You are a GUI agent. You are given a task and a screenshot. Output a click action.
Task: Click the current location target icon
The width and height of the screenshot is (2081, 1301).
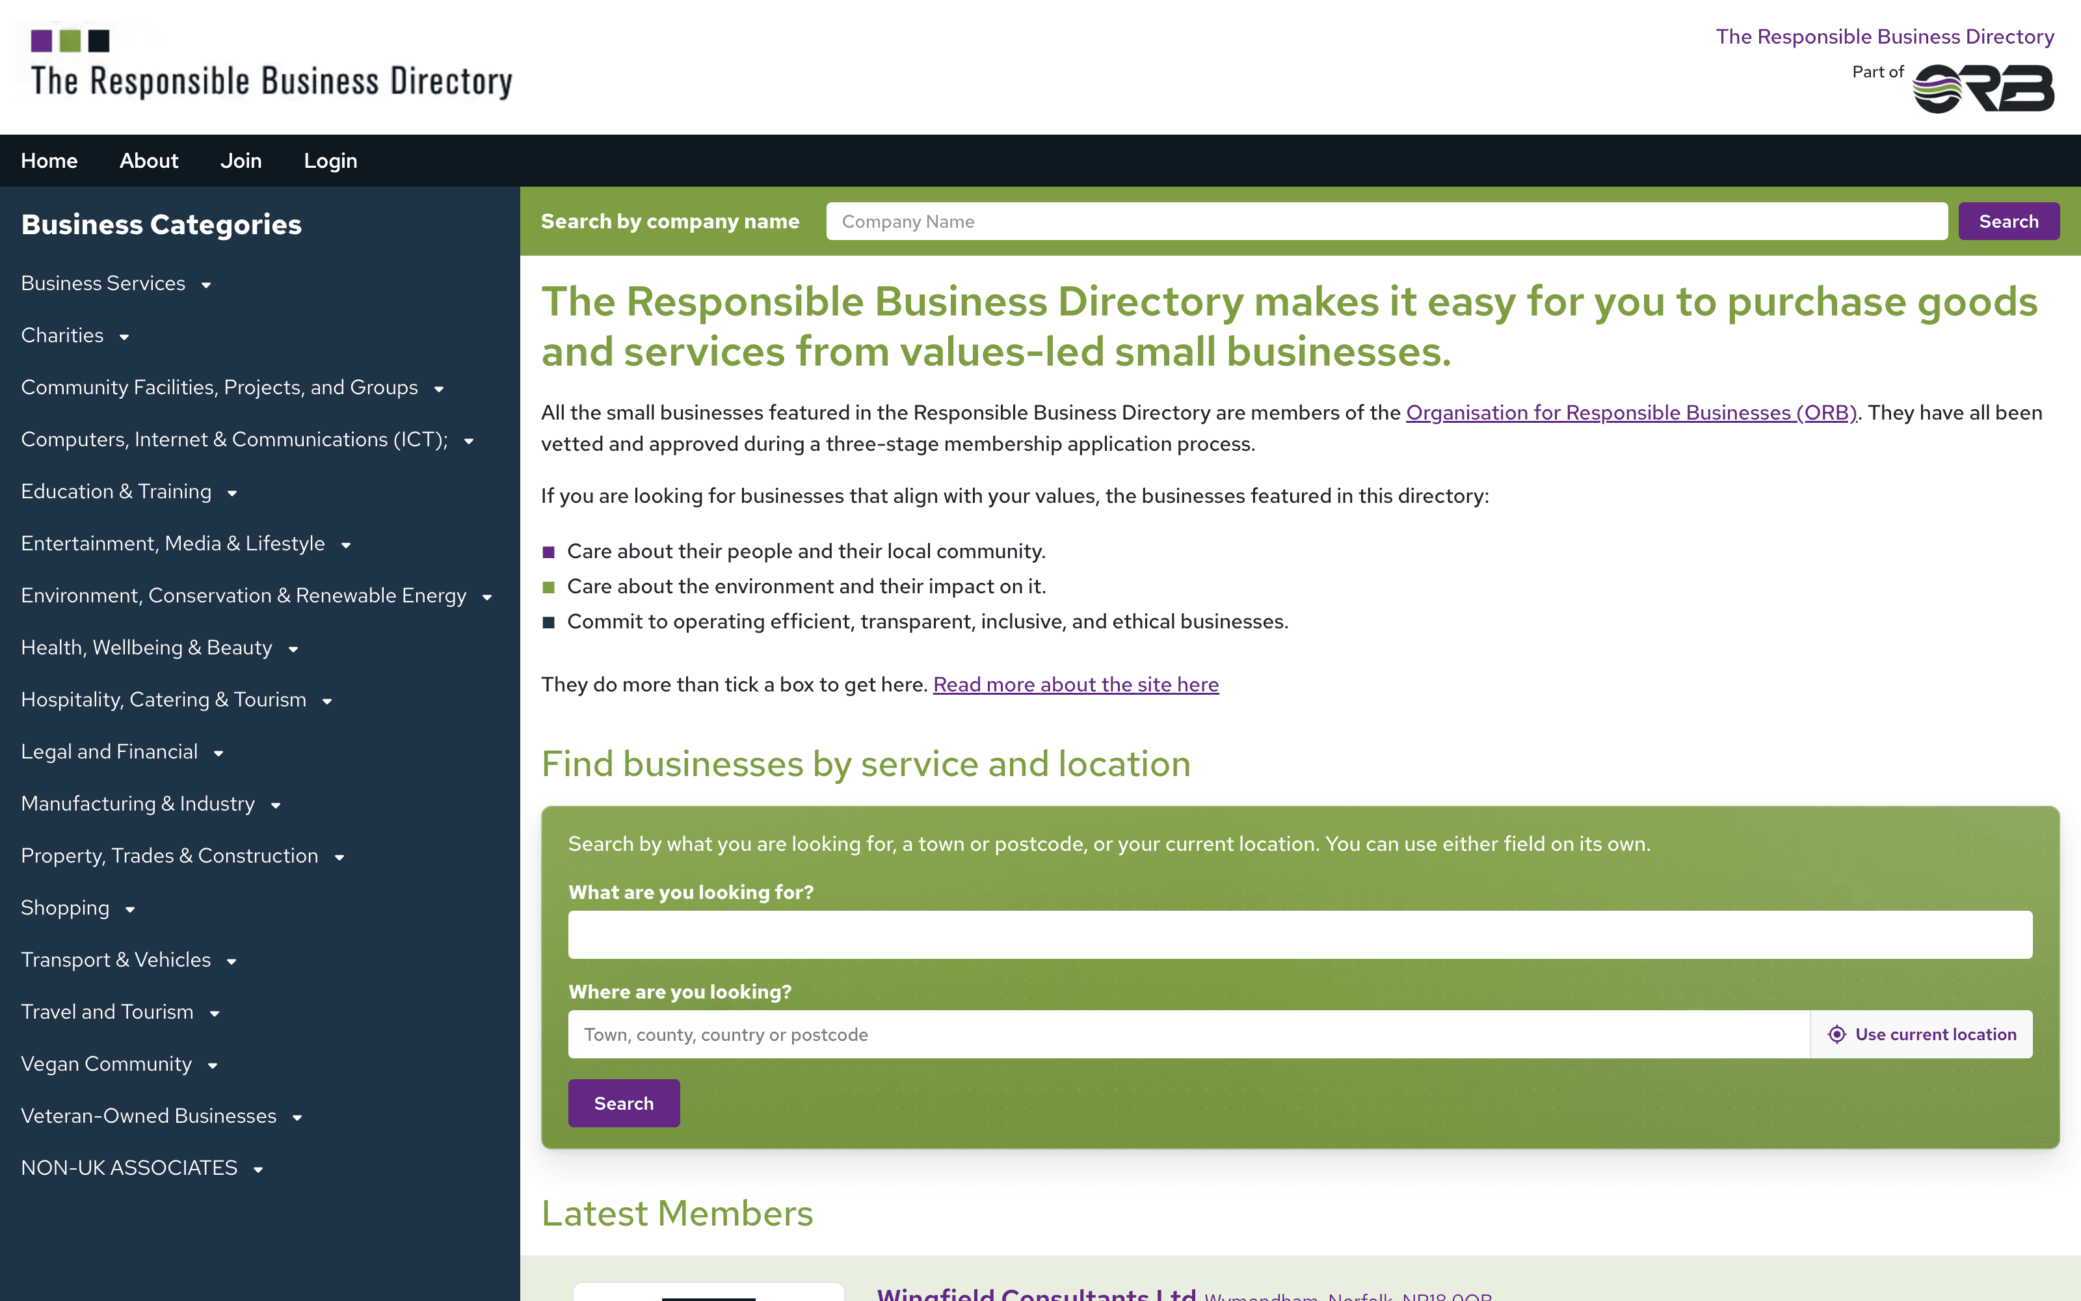tap(1836, 1034)
